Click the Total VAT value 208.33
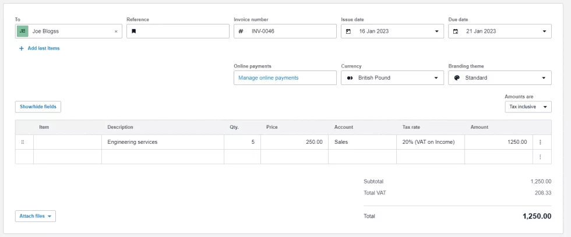Viewport: 571px width, 237px height. pyautogui.click(x=543, y=193)
